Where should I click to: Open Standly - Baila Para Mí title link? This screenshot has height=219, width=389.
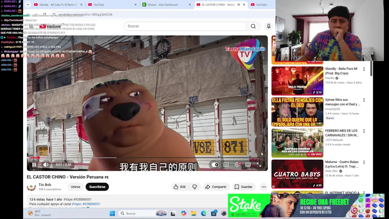click(341, 71)
